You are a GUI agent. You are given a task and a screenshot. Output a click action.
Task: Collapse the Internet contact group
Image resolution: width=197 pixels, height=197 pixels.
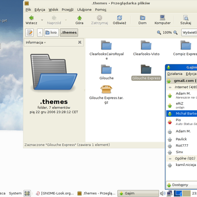pos(170,87)
